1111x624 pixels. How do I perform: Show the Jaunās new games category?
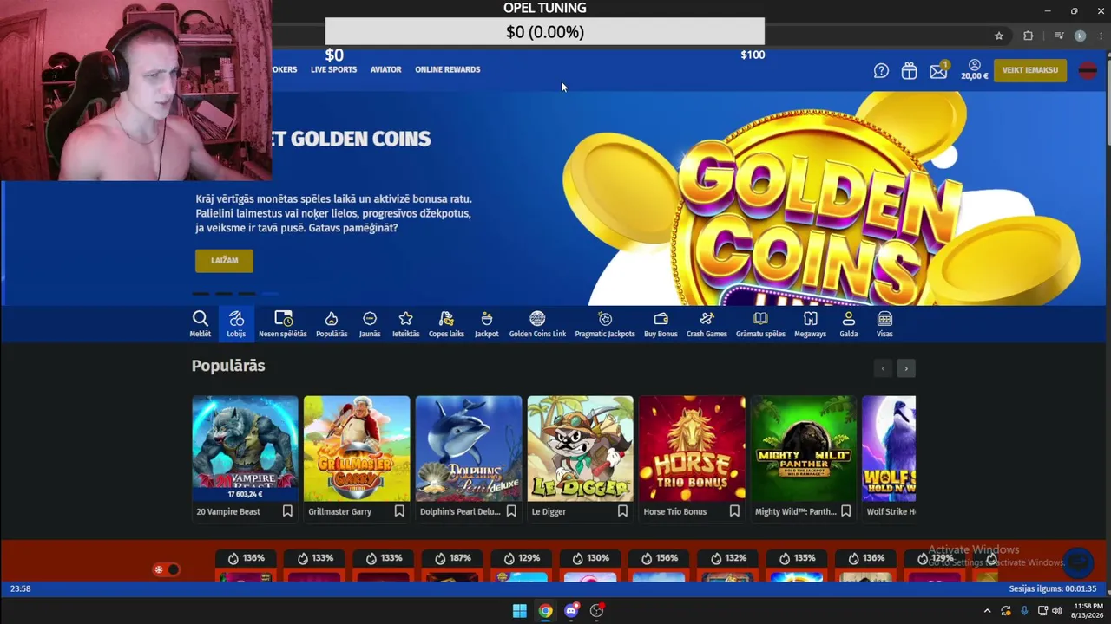(x=370, y=324)
